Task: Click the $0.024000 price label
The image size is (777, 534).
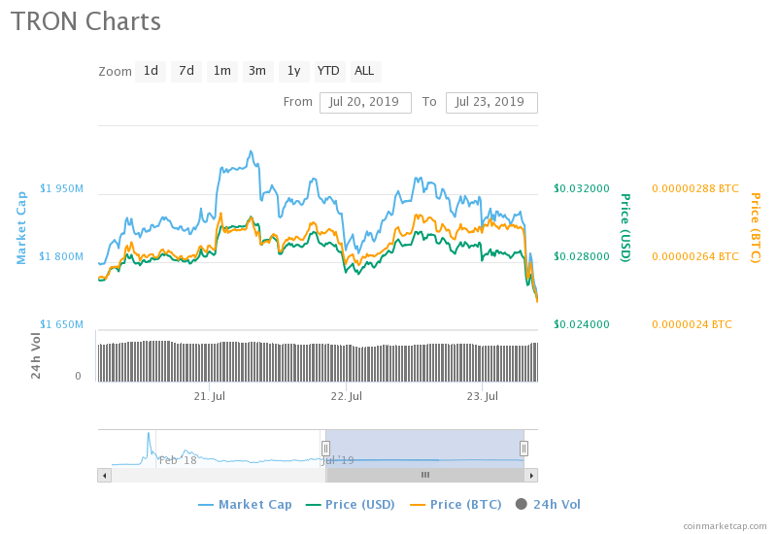Action: pyautogui.click(x=582, y=324)
